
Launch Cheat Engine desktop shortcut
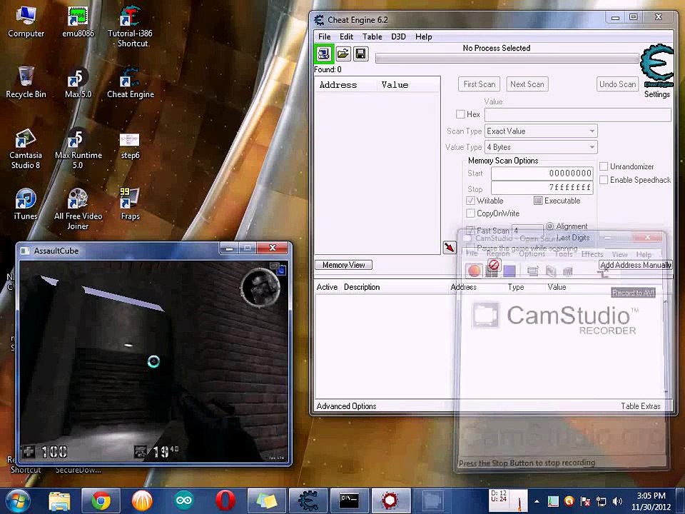tap(130, 83)
